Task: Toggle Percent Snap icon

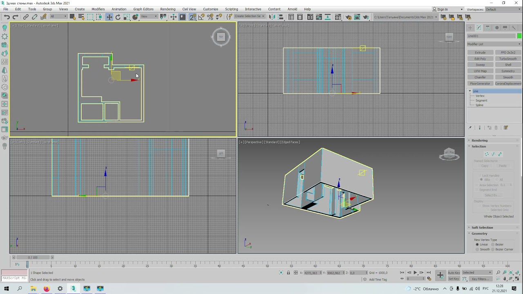Action: pyautogui.click(x=210, y=17)
